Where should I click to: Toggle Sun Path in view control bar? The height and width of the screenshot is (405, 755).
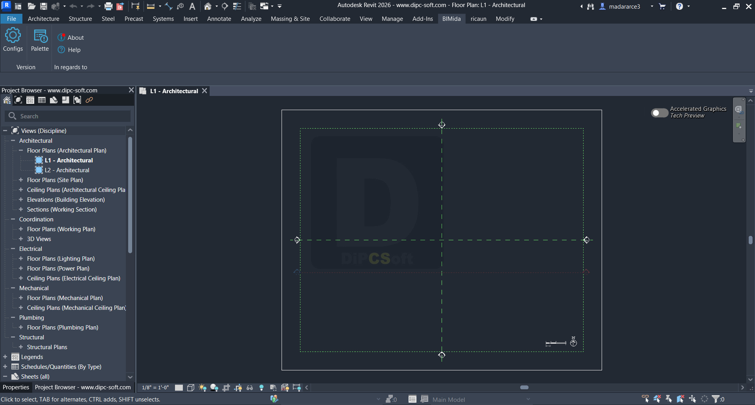click(203, 388)
